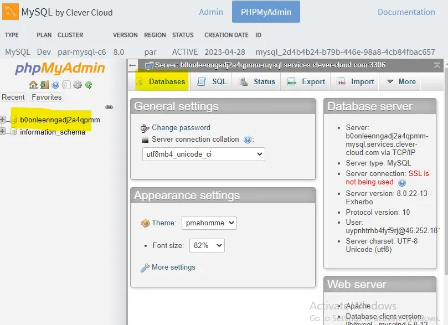Click the Theme palette icon
The height and width of the screenshot is (325, 448).
point(145,223)
